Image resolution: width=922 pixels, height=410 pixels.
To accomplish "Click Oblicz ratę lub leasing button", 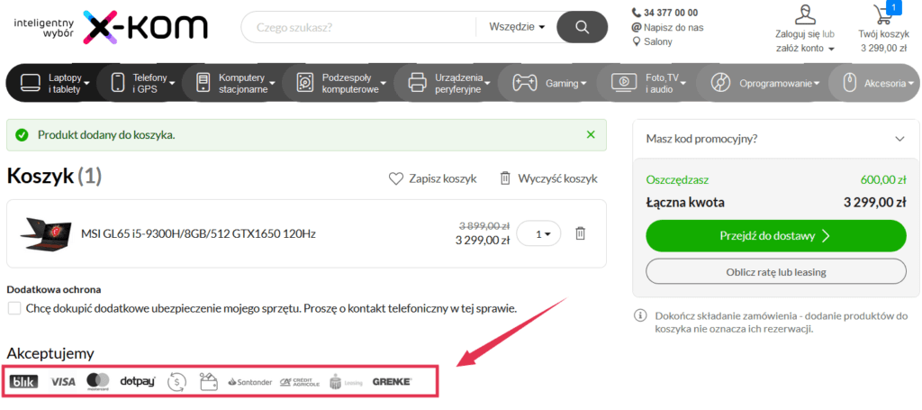I will coord(775,272).
